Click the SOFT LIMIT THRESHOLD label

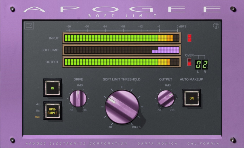tap(121, 79)
